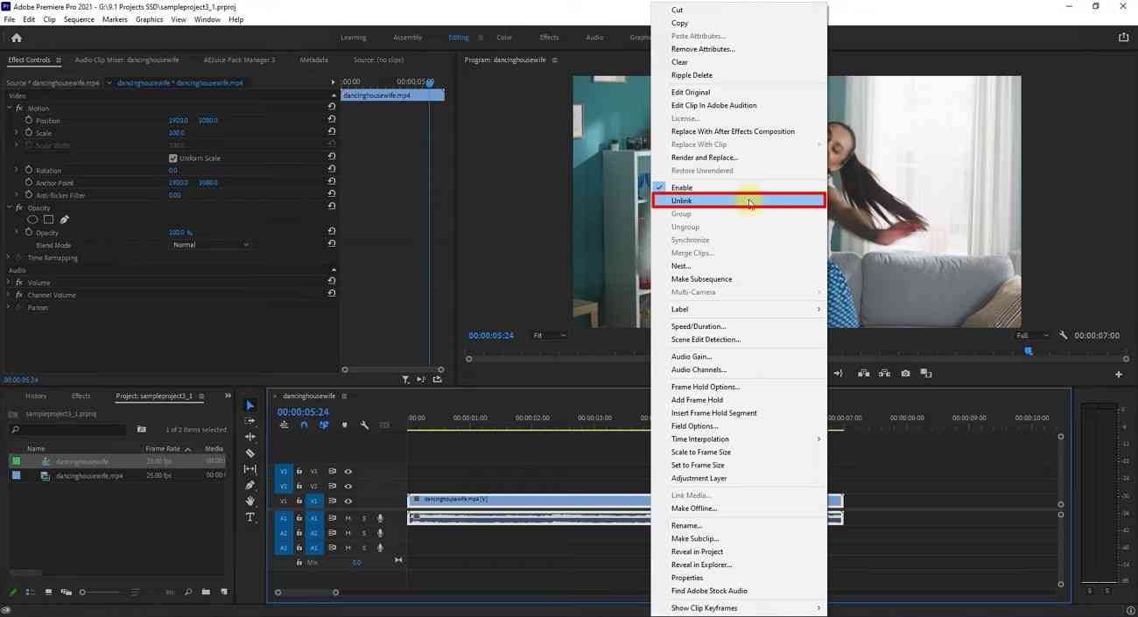Image resolution: width=1138 pixels, height=617 pixels.
Task: Open the Fit zoom level dropdown
Action: coord(549,335)
